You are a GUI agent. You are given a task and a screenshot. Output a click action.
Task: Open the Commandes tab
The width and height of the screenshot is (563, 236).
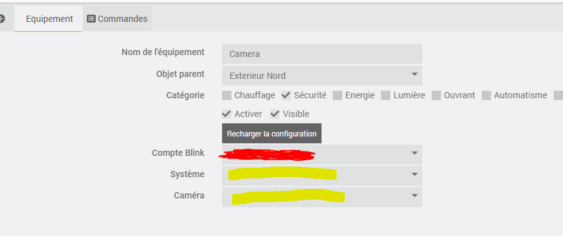point(117,19)
